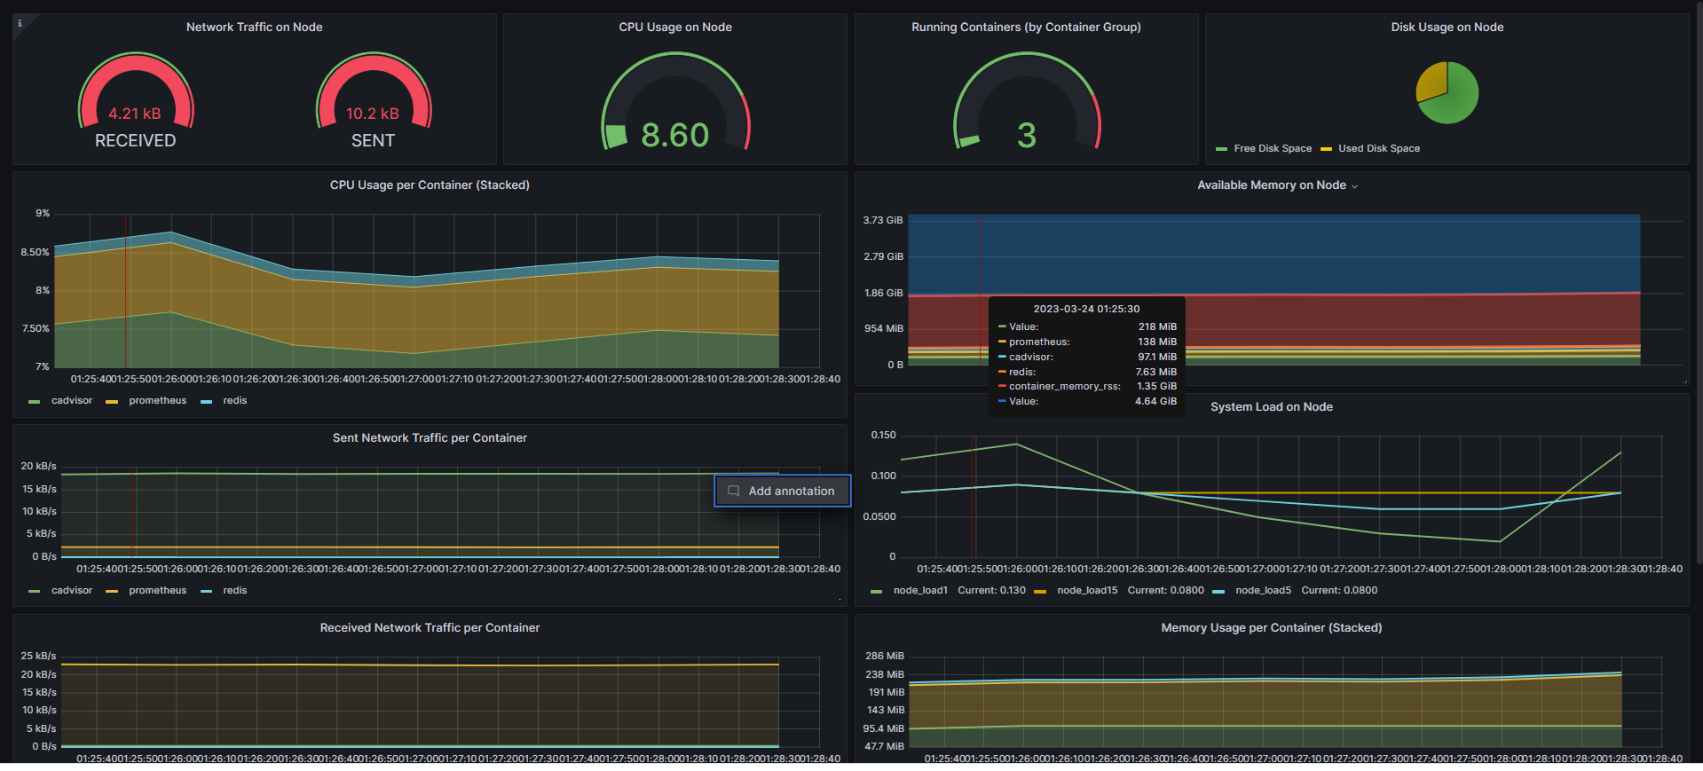Open the Disk Usage on Node panel title menu
Screen dimensions: 1703x771
[1447, 28]
